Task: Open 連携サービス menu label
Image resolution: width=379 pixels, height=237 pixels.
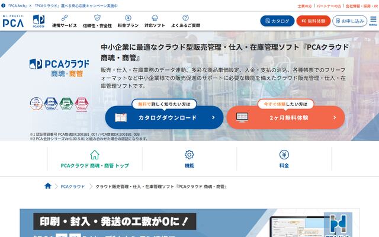Action: click(65, 25)
